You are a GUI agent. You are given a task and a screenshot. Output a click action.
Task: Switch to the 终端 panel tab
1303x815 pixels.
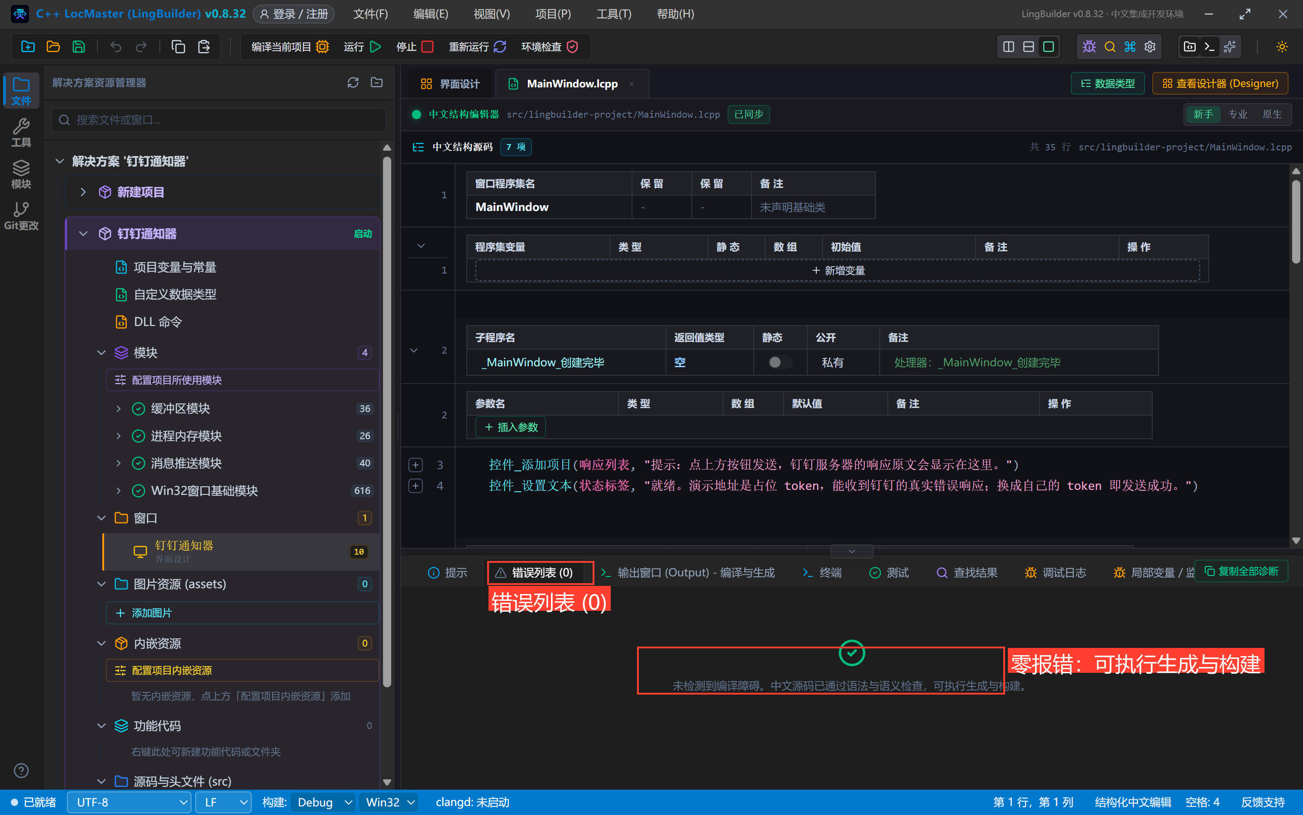coord(821,572)
